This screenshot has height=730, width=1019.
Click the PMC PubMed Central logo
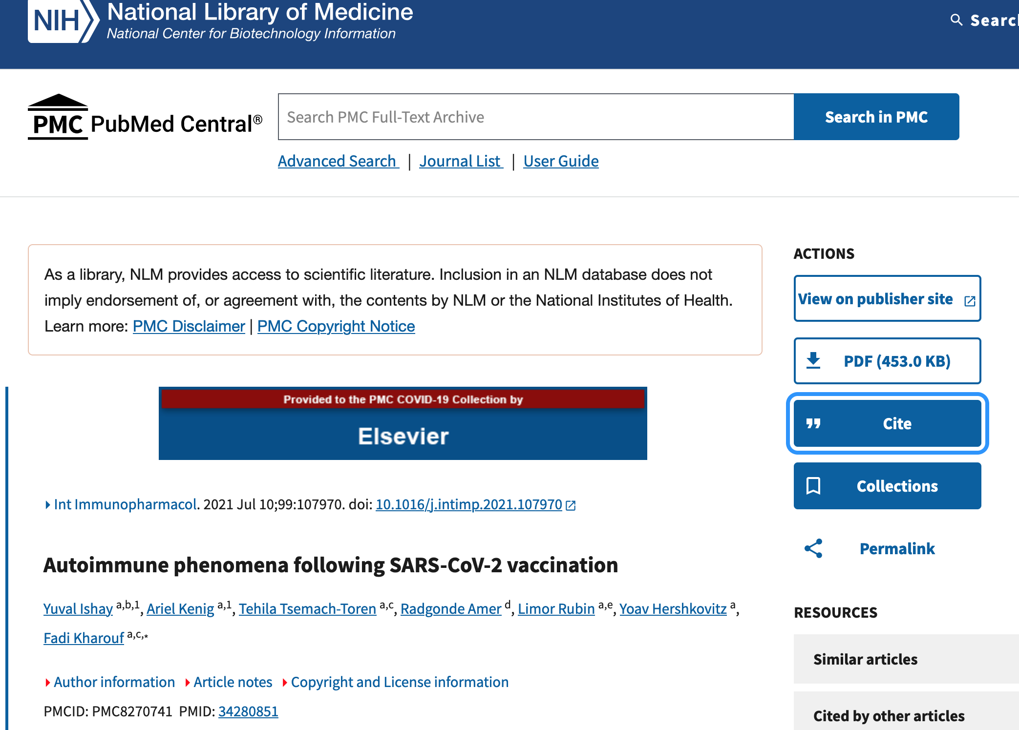pos(145,117)
